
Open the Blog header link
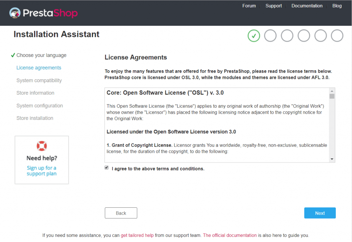(337, 6)
